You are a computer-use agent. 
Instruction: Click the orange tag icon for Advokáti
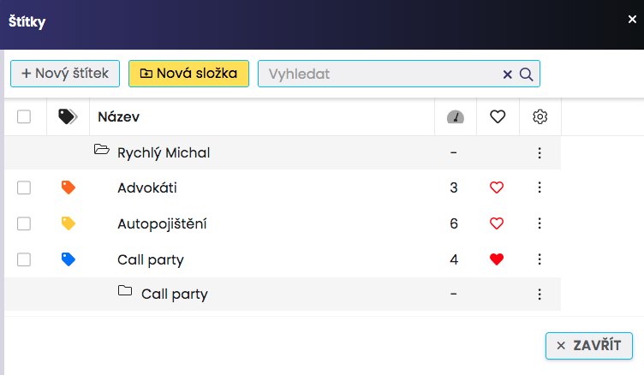click(x=69, y=187)
